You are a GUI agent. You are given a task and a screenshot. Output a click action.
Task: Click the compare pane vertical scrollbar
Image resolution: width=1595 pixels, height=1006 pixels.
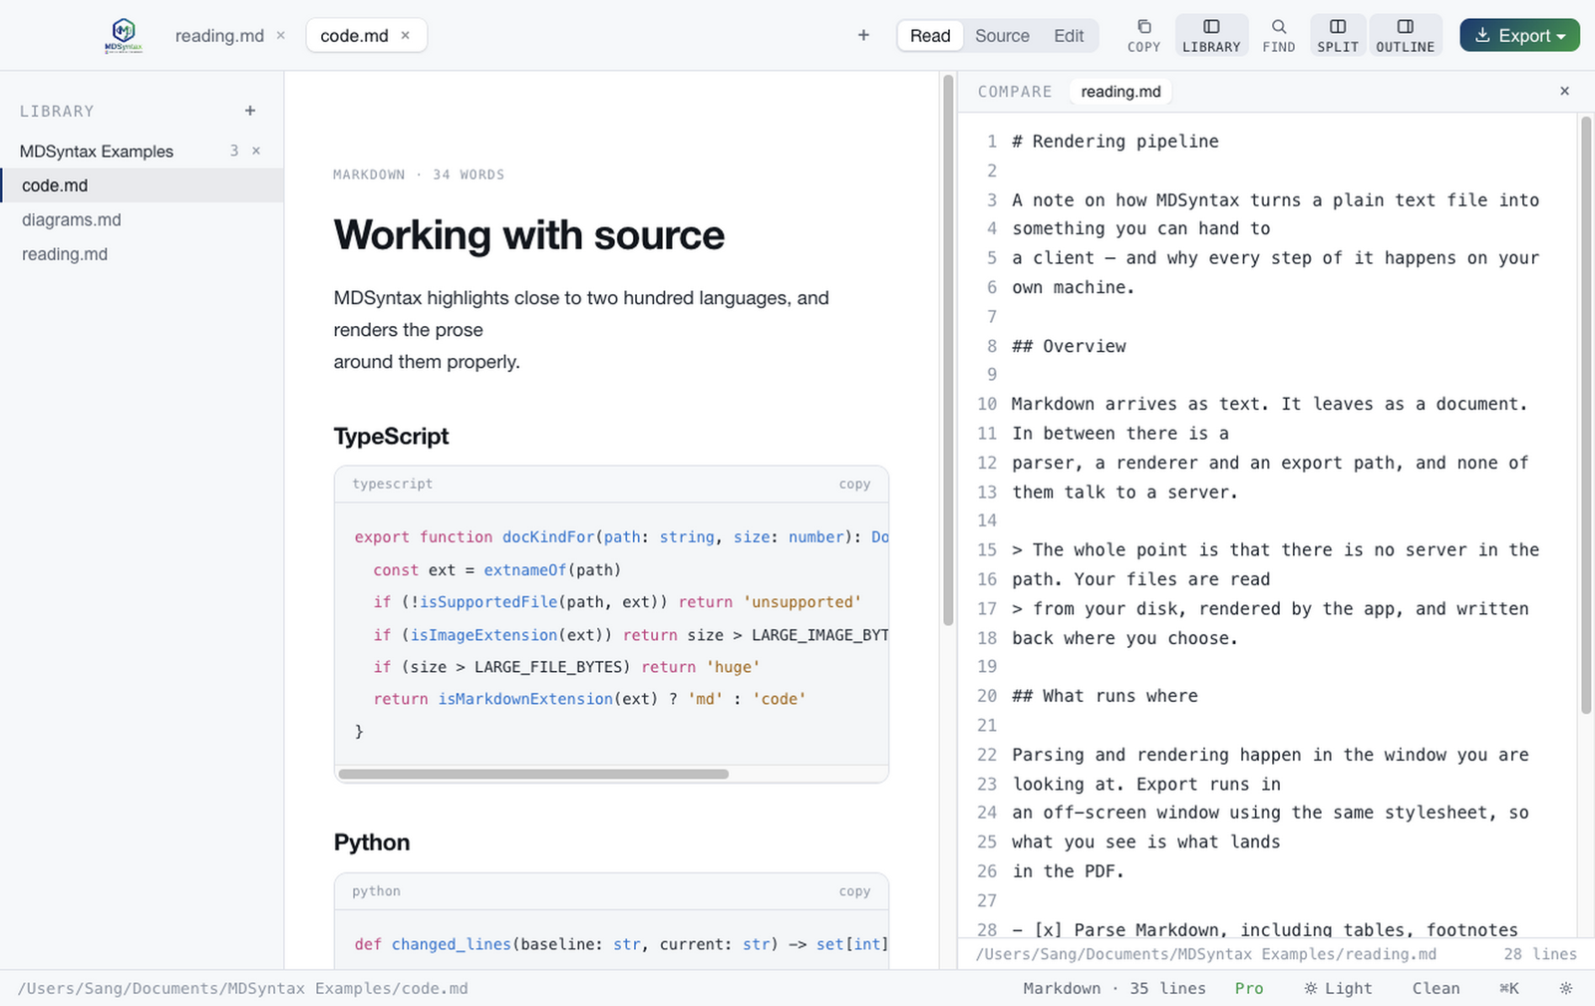(1586, 416)
